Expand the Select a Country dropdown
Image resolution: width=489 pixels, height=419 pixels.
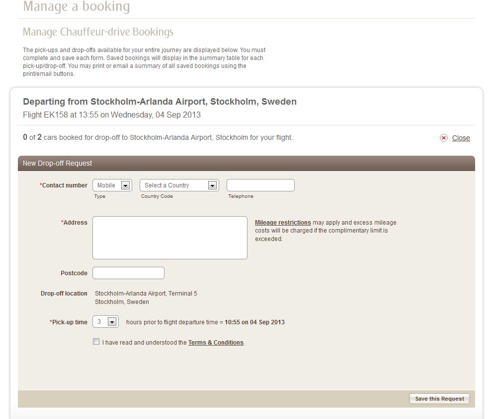pos(179,185)
